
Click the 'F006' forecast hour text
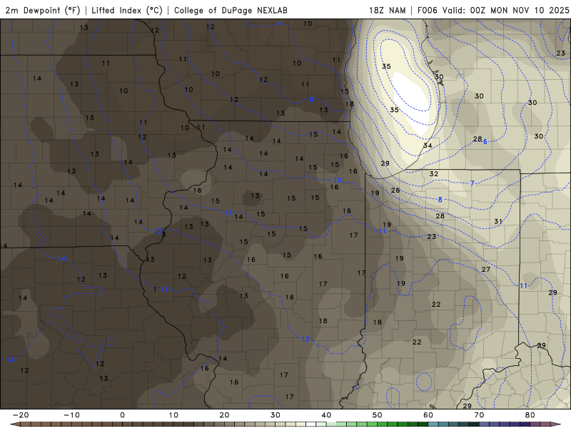(x=427, y=11)
